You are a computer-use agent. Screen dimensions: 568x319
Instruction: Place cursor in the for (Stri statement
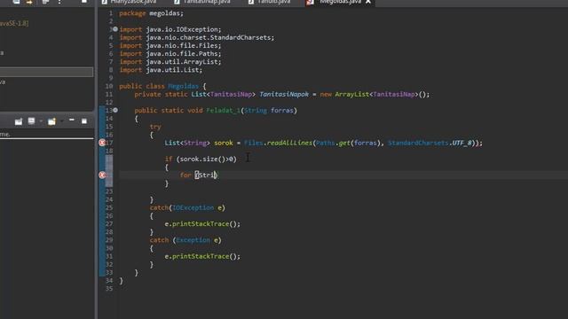pos(199,175)
